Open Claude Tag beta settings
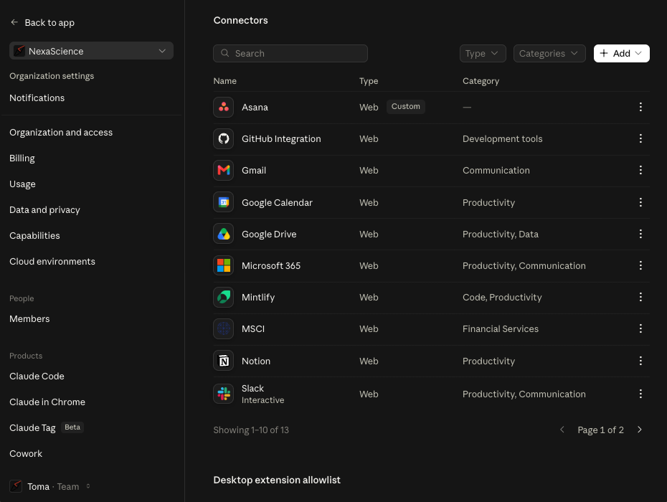667x502 pixels. point(47,427)
